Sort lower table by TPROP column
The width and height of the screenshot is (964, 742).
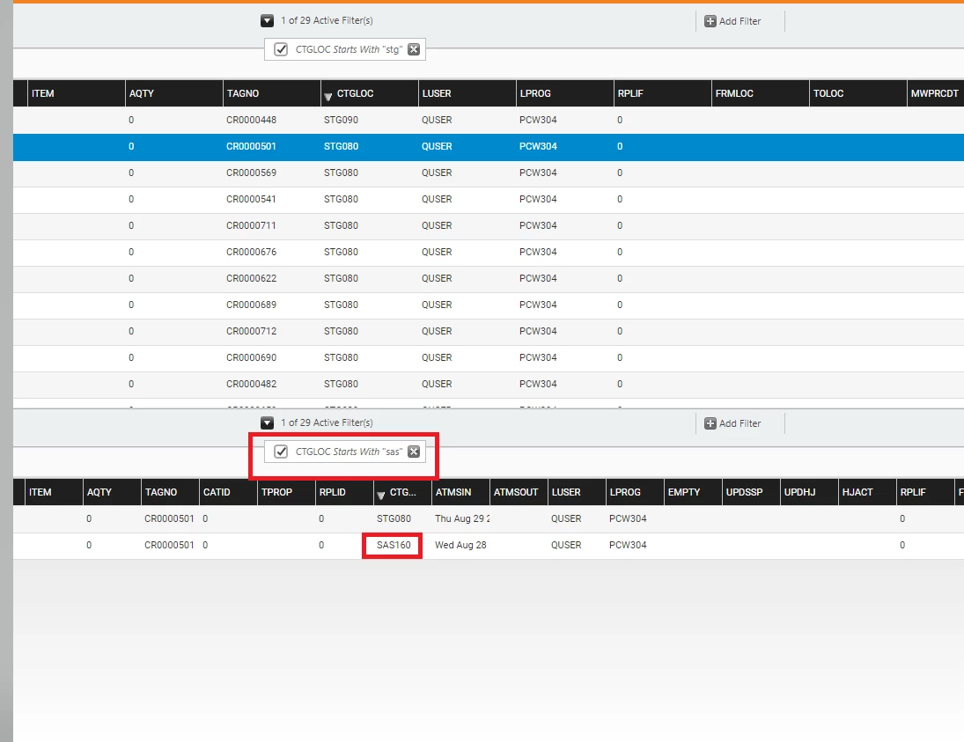pyautogui.click(x=286, y=492)
